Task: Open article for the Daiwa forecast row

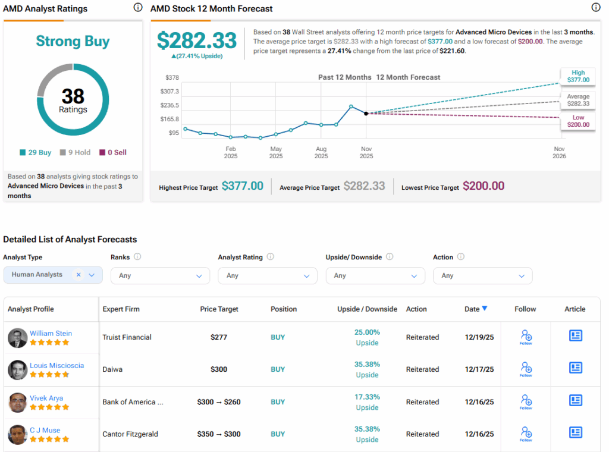Action: (x=575, y=368)
